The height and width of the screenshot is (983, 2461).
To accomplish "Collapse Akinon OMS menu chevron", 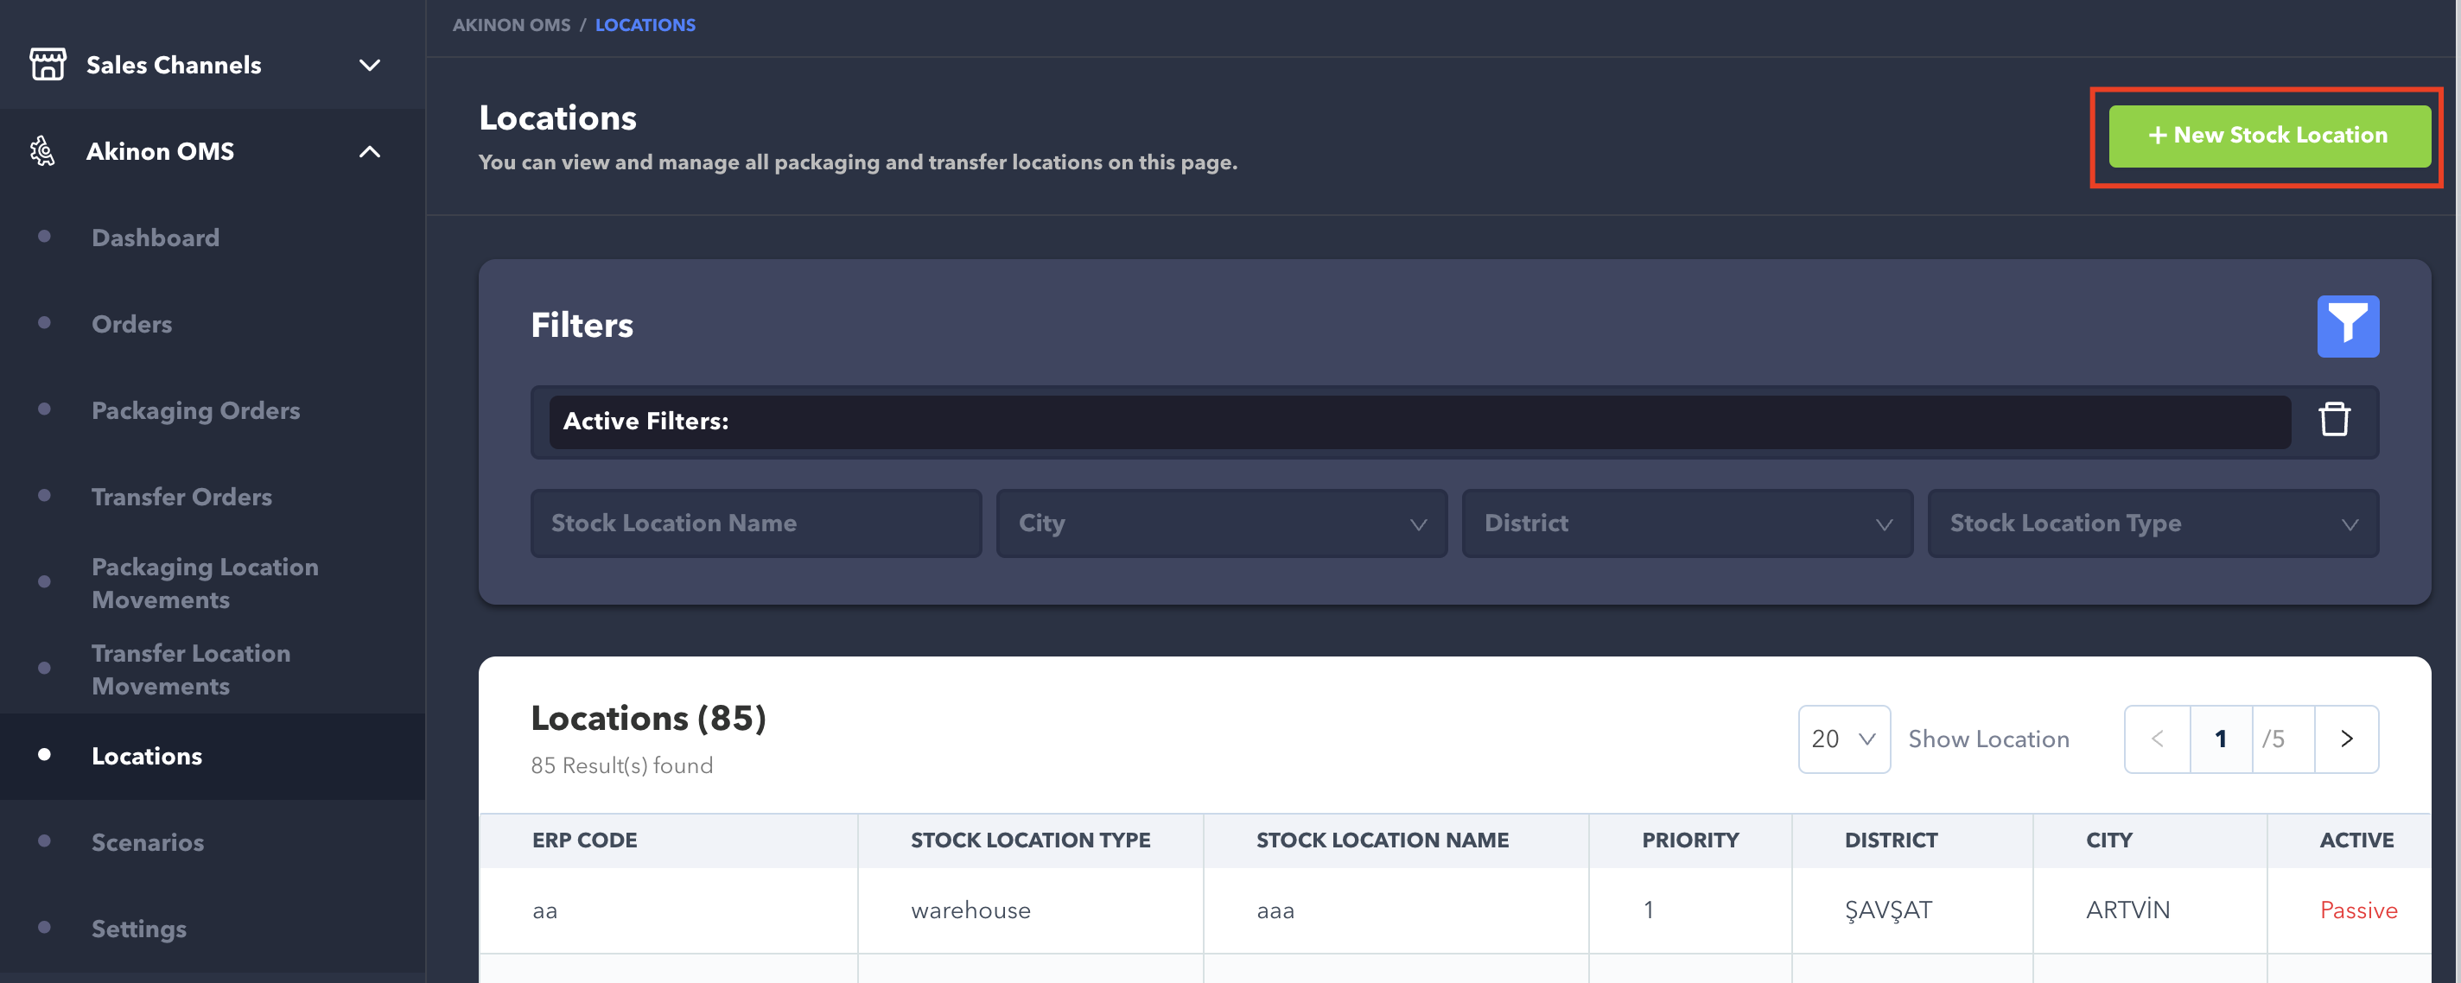I will pos(370,151).
